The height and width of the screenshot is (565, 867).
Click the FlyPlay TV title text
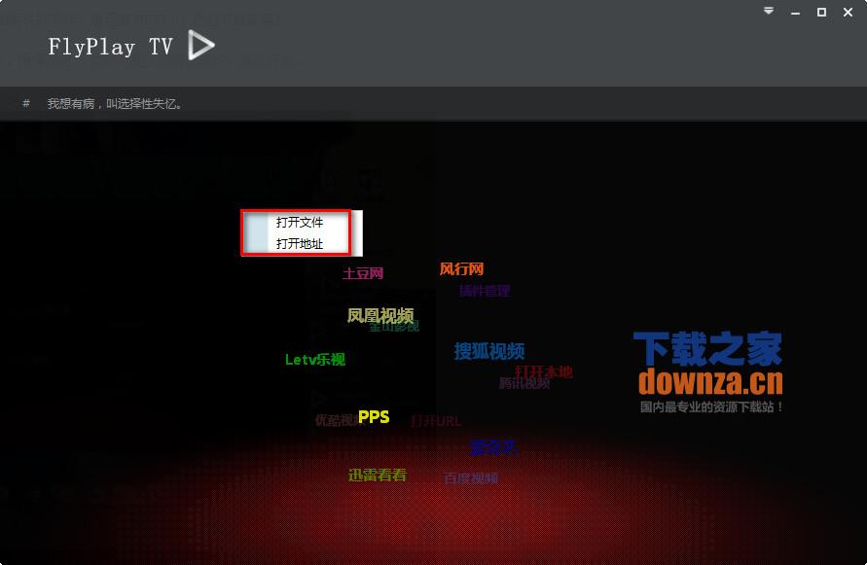[111, 47]
